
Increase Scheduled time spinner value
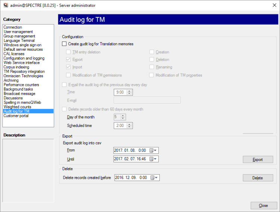[129, 124]
